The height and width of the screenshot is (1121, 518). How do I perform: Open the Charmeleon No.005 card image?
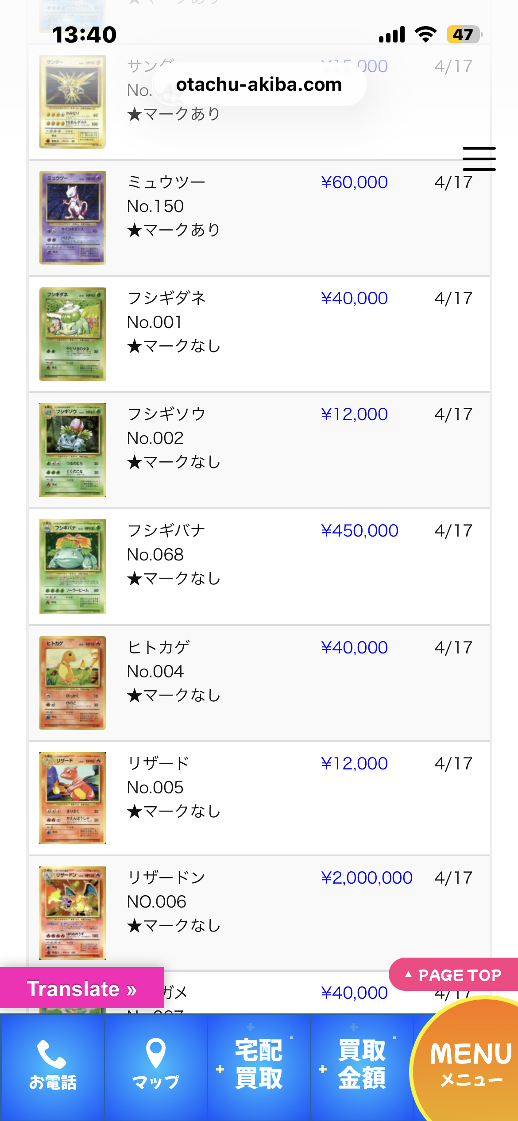[x=73, y=798]
